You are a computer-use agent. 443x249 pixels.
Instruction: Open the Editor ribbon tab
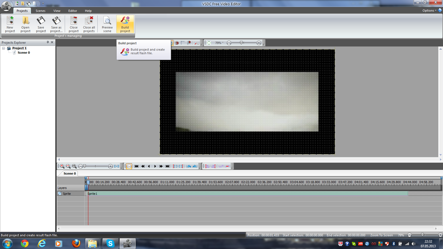[x=73, y=11]
